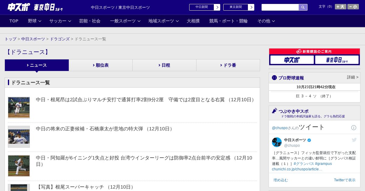Click the #grampus hashtag

323,164
